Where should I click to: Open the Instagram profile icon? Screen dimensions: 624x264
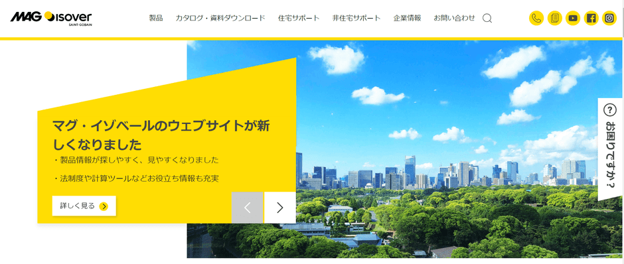(609, 19)
